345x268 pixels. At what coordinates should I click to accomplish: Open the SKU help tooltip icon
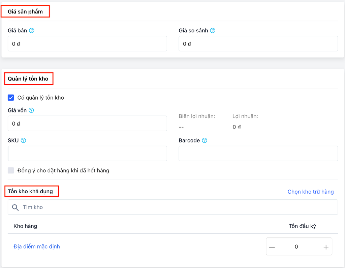point(23,141)
